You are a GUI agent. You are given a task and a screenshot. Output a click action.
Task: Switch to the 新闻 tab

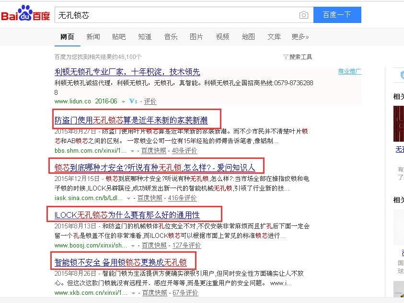[93, 37]
